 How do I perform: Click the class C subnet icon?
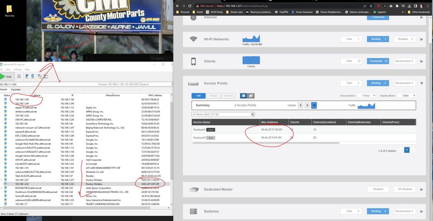33,77
